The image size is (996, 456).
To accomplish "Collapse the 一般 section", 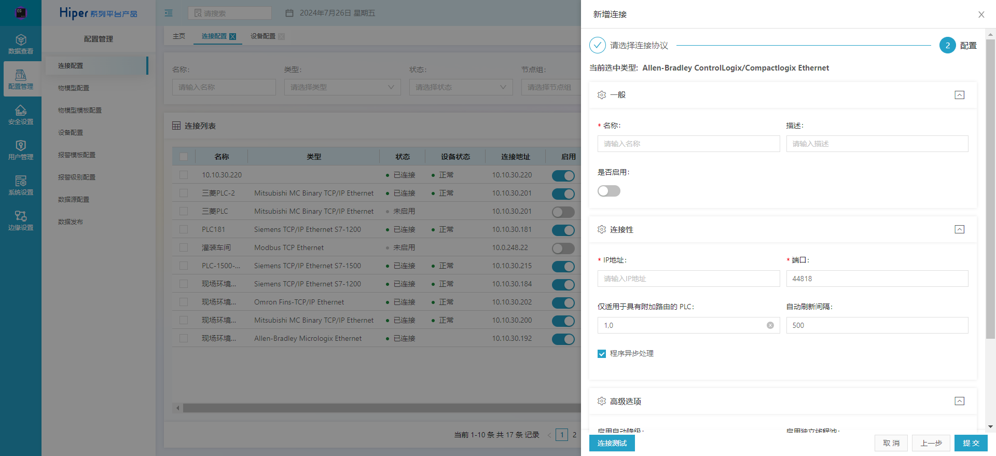I will click(960, 95).
